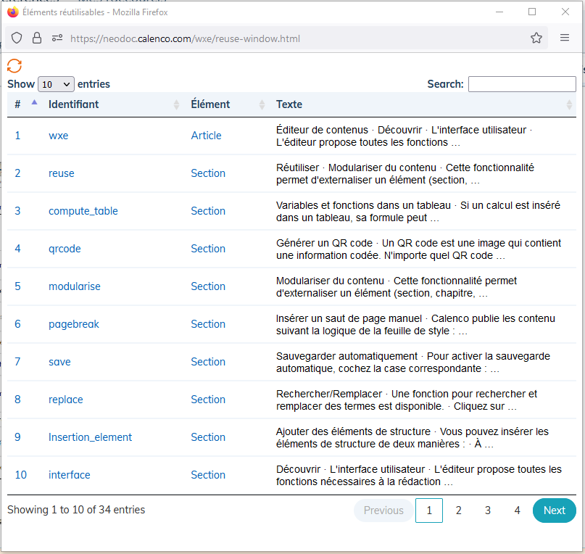Viewport: 585px width, 554px height.
Task: Expand the Show entries count dropdown
Action: click(56, 84)
